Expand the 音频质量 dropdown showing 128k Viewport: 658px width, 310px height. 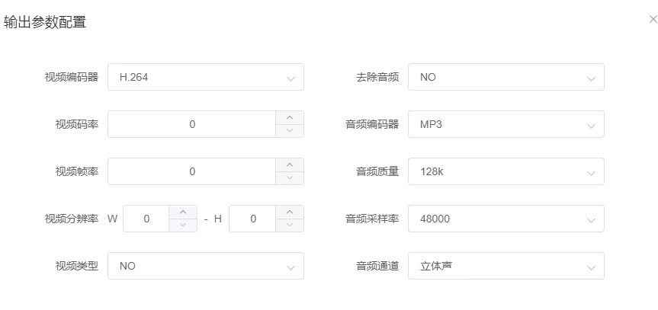pos(506,171)
